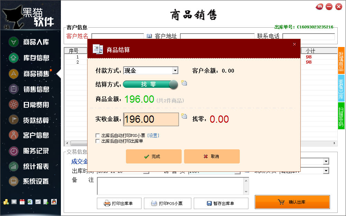346x216 pixels.
Task: Enable 出库后自动打印POS小票 checkbox
Action: (x=98, y=135)
